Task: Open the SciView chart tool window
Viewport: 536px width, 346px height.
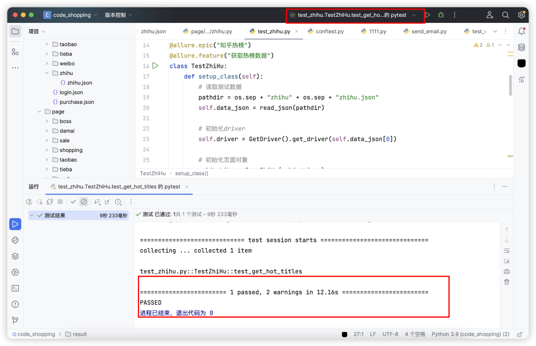Action: [521, 79]
